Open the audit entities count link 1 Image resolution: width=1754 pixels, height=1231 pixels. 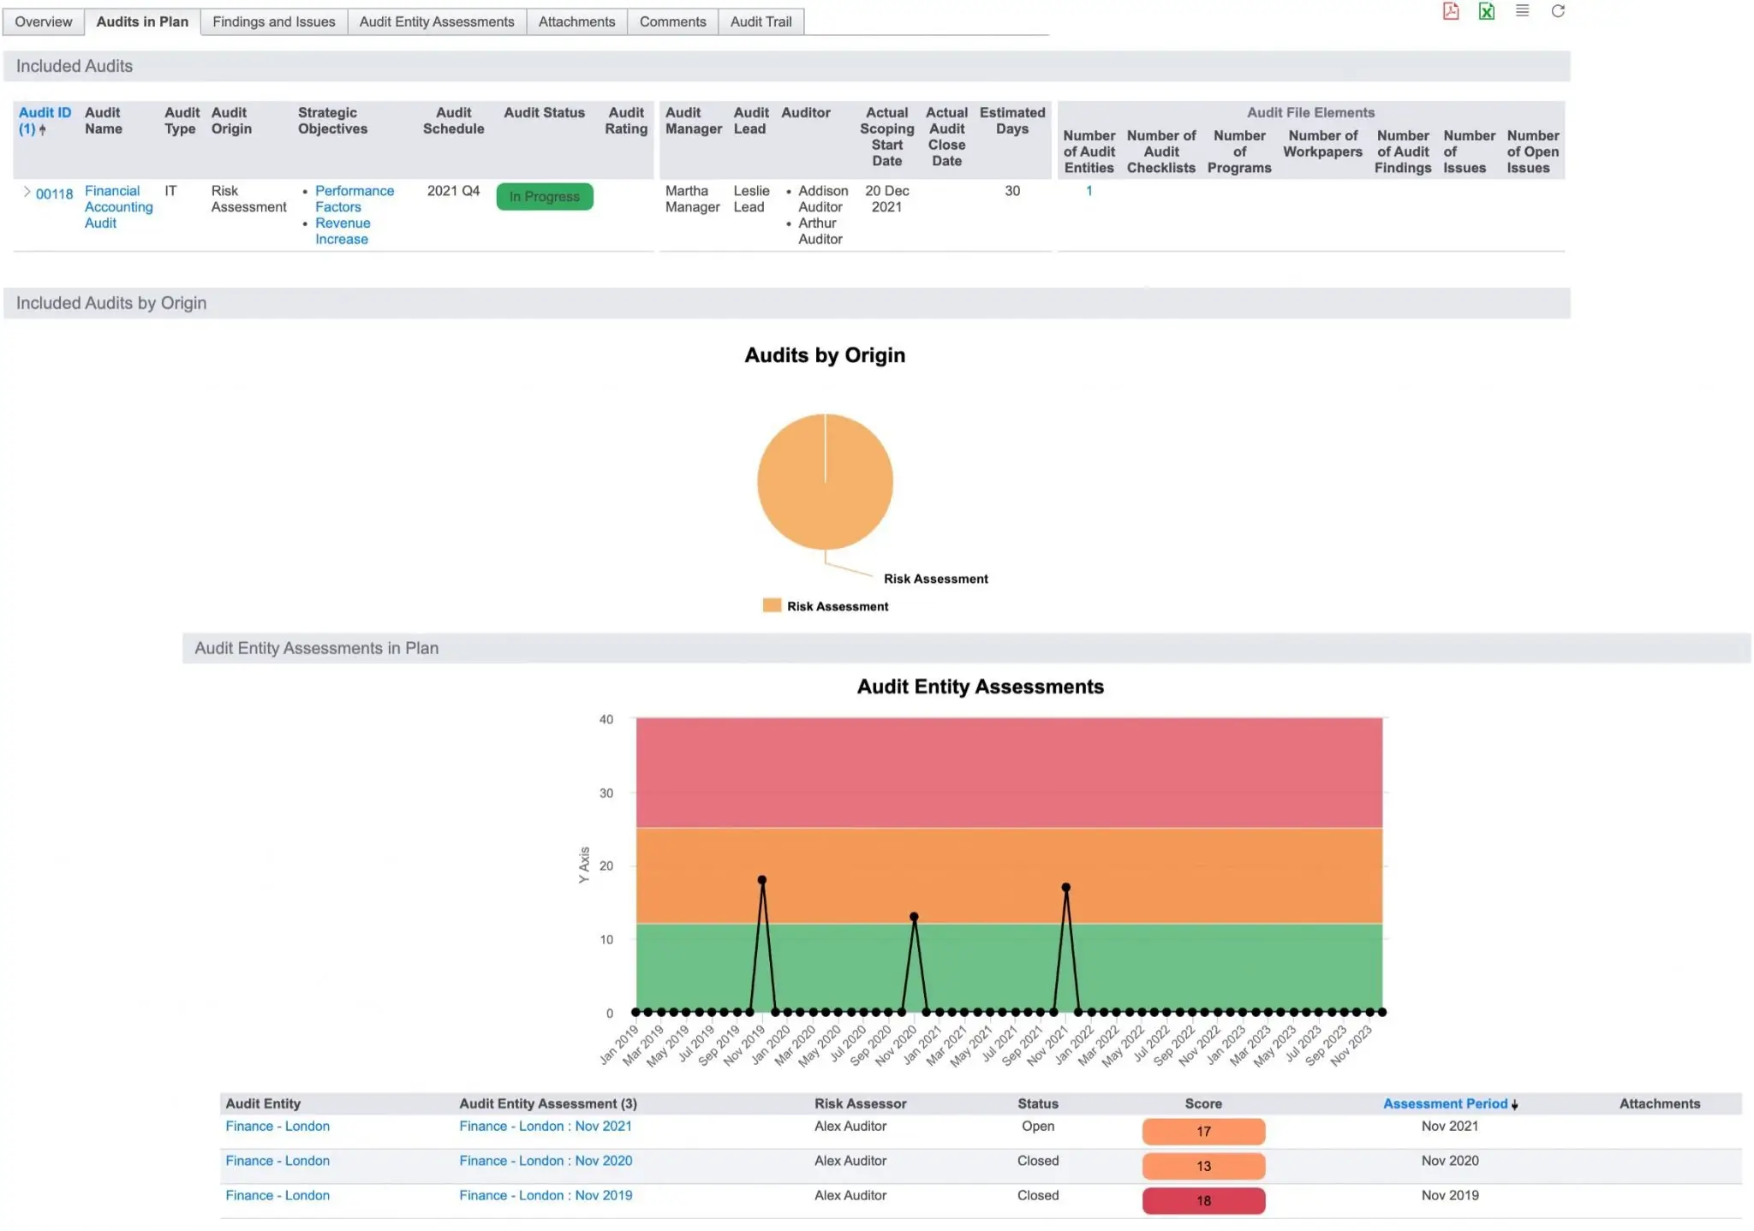click(x=1089, y=191)
